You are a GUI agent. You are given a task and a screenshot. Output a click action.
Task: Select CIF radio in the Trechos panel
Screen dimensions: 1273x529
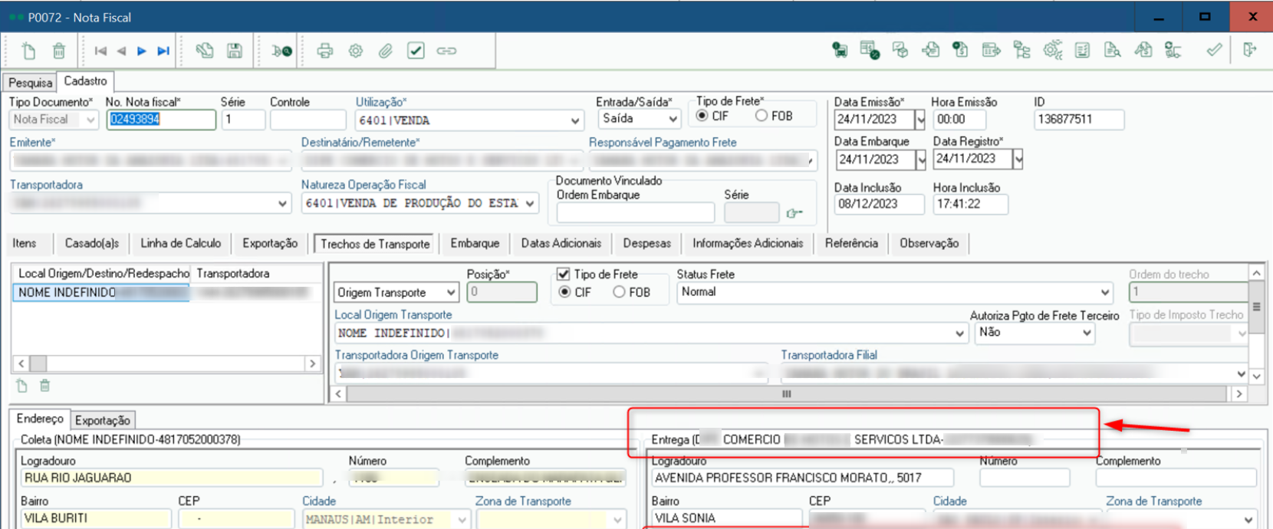(x=564, y=292)
